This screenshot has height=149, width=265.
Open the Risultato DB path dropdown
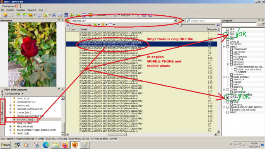point(175,21)
